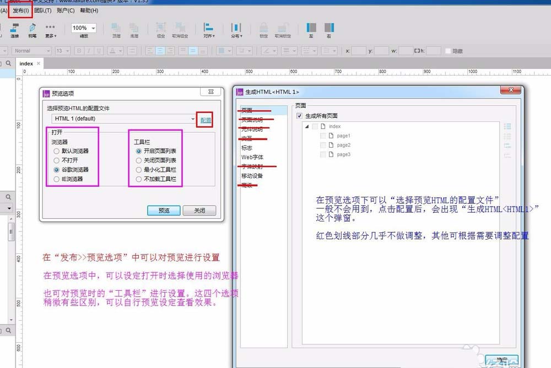
Task: Select 默认浏览器 radio button
Action: click(x=56, y=151)
